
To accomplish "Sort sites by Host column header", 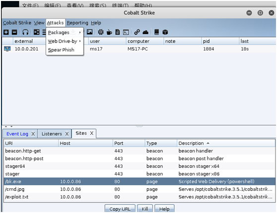I will (x=85, y=143).
